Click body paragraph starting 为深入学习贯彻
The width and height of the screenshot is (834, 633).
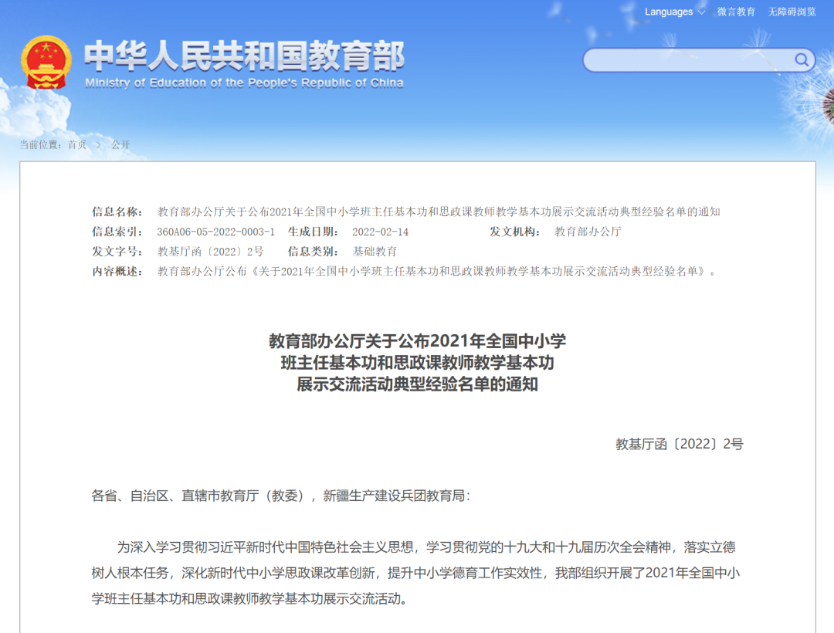(415, 573)
